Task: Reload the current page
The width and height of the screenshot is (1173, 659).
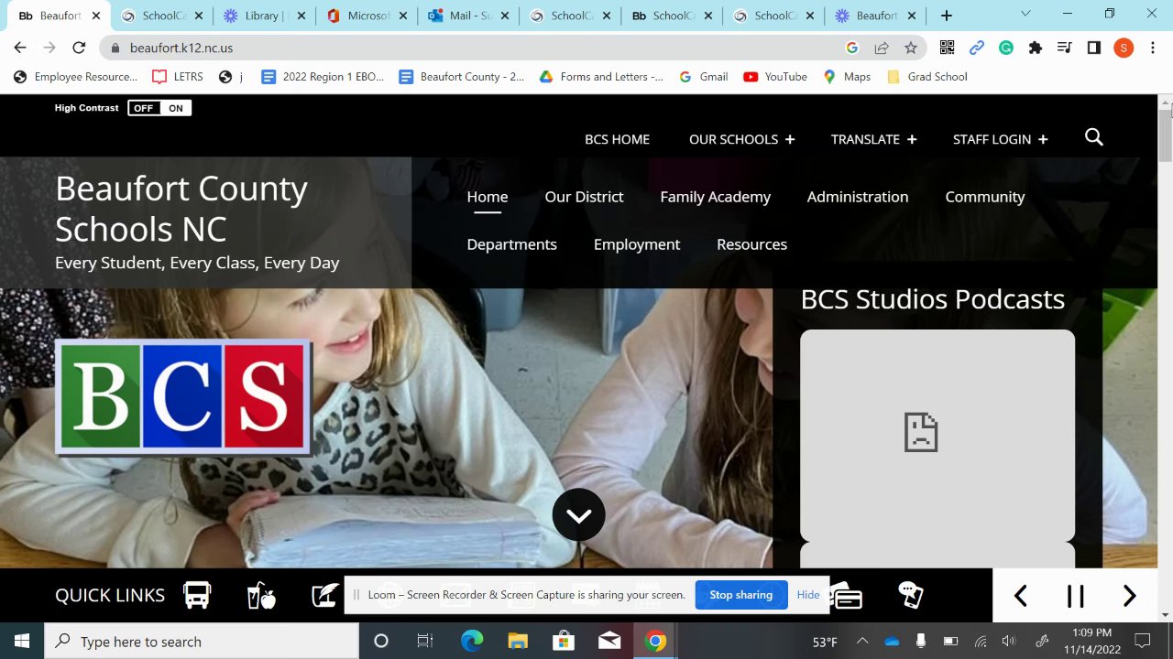Action: point(79,48)
